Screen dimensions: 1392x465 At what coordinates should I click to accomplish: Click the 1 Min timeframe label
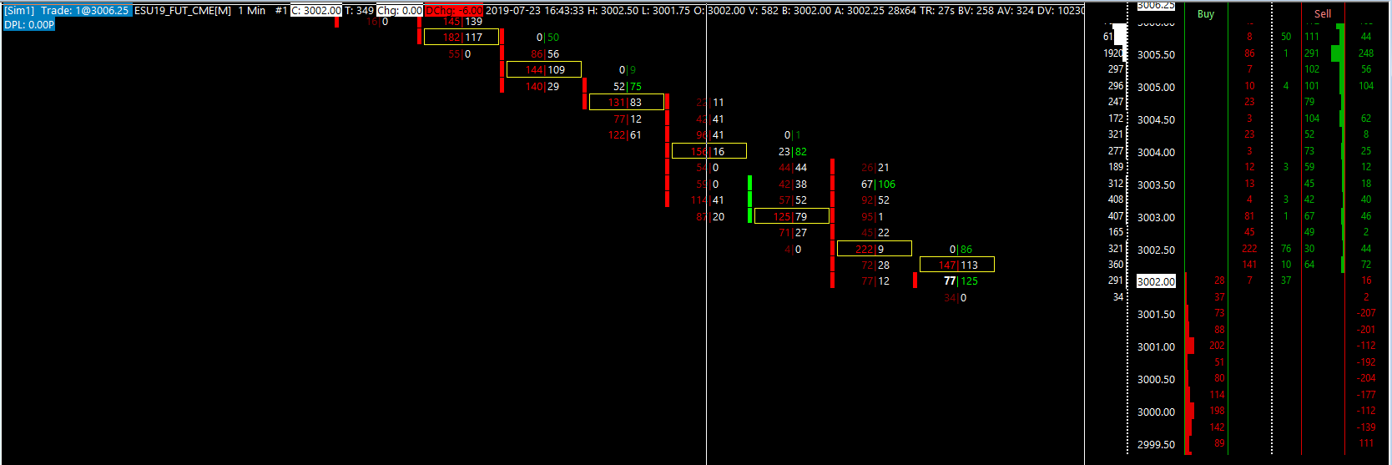252,11
